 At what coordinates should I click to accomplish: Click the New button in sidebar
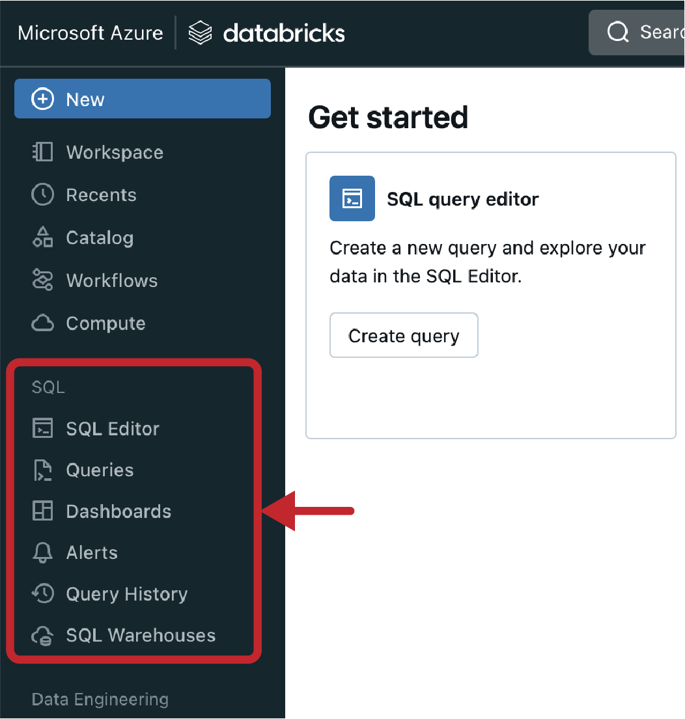click(x=142, y=99)
